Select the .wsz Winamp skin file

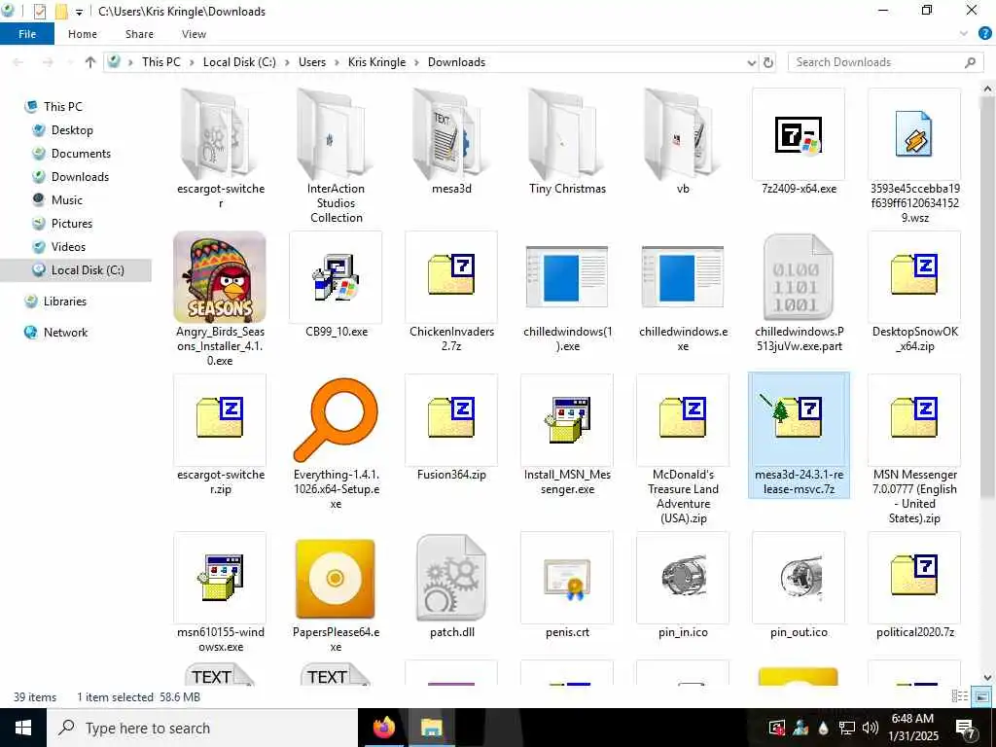(914, 157)
